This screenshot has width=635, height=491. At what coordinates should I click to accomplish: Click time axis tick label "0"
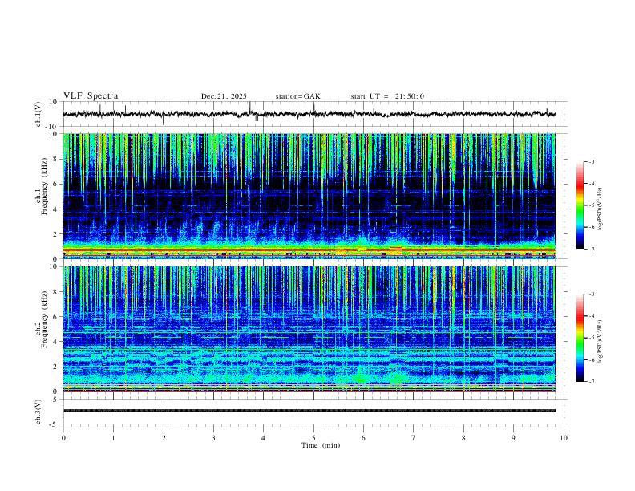point(63,438)
